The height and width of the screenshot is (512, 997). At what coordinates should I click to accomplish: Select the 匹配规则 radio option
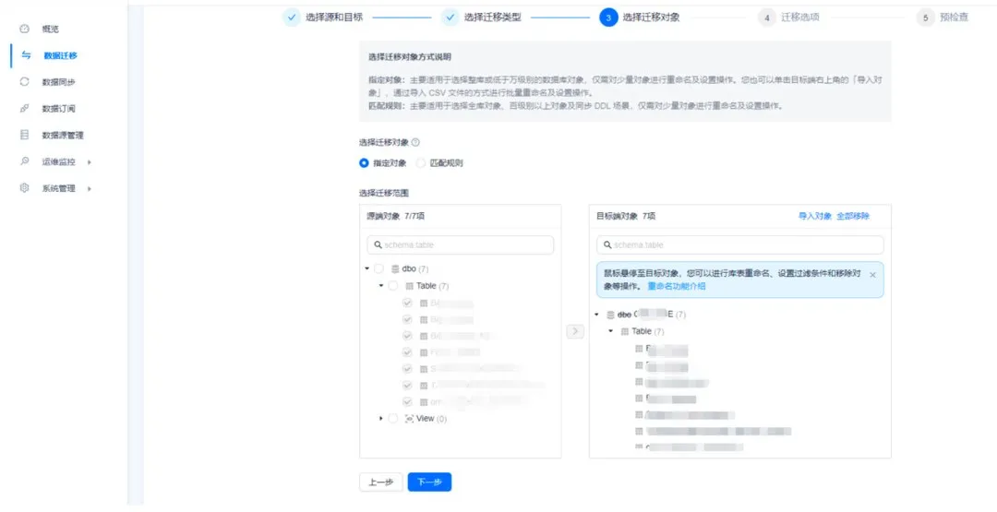pos(422,163)
